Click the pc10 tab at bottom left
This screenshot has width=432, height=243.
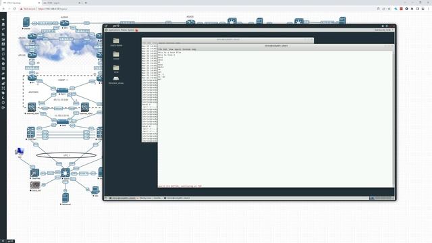tap(10, 241)
